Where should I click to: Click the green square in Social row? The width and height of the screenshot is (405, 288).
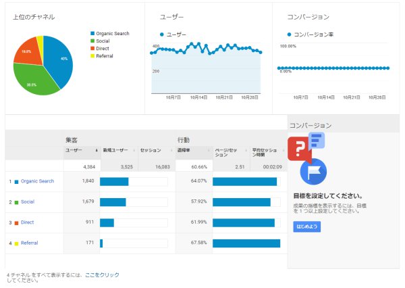[x=16, y=202]
